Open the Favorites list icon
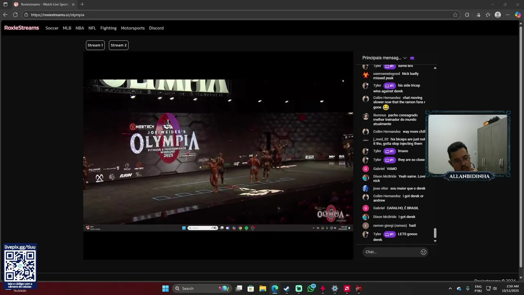The image size is (524, 295). coord(488,15)
